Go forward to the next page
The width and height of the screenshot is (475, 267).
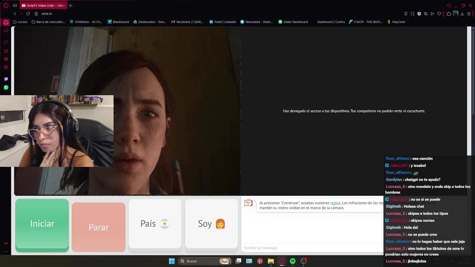click(21, 14)
